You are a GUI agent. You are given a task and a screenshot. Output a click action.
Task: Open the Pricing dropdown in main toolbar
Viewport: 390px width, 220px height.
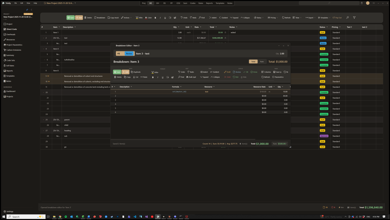(x=273, y=18)
